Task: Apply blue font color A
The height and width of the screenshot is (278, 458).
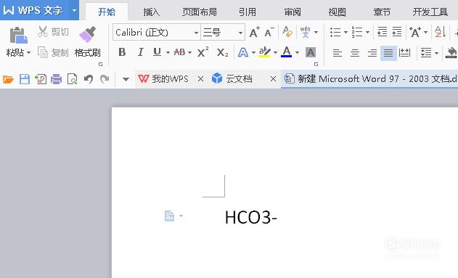Action: click(287, 52)
